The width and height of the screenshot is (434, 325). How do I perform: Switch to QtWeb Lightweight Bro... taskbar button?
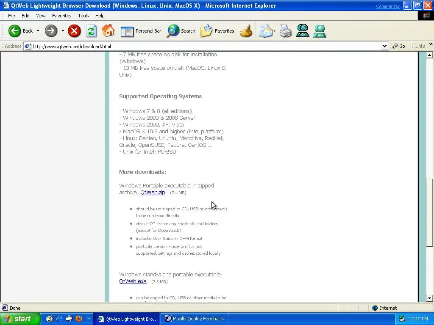point(128,319)
